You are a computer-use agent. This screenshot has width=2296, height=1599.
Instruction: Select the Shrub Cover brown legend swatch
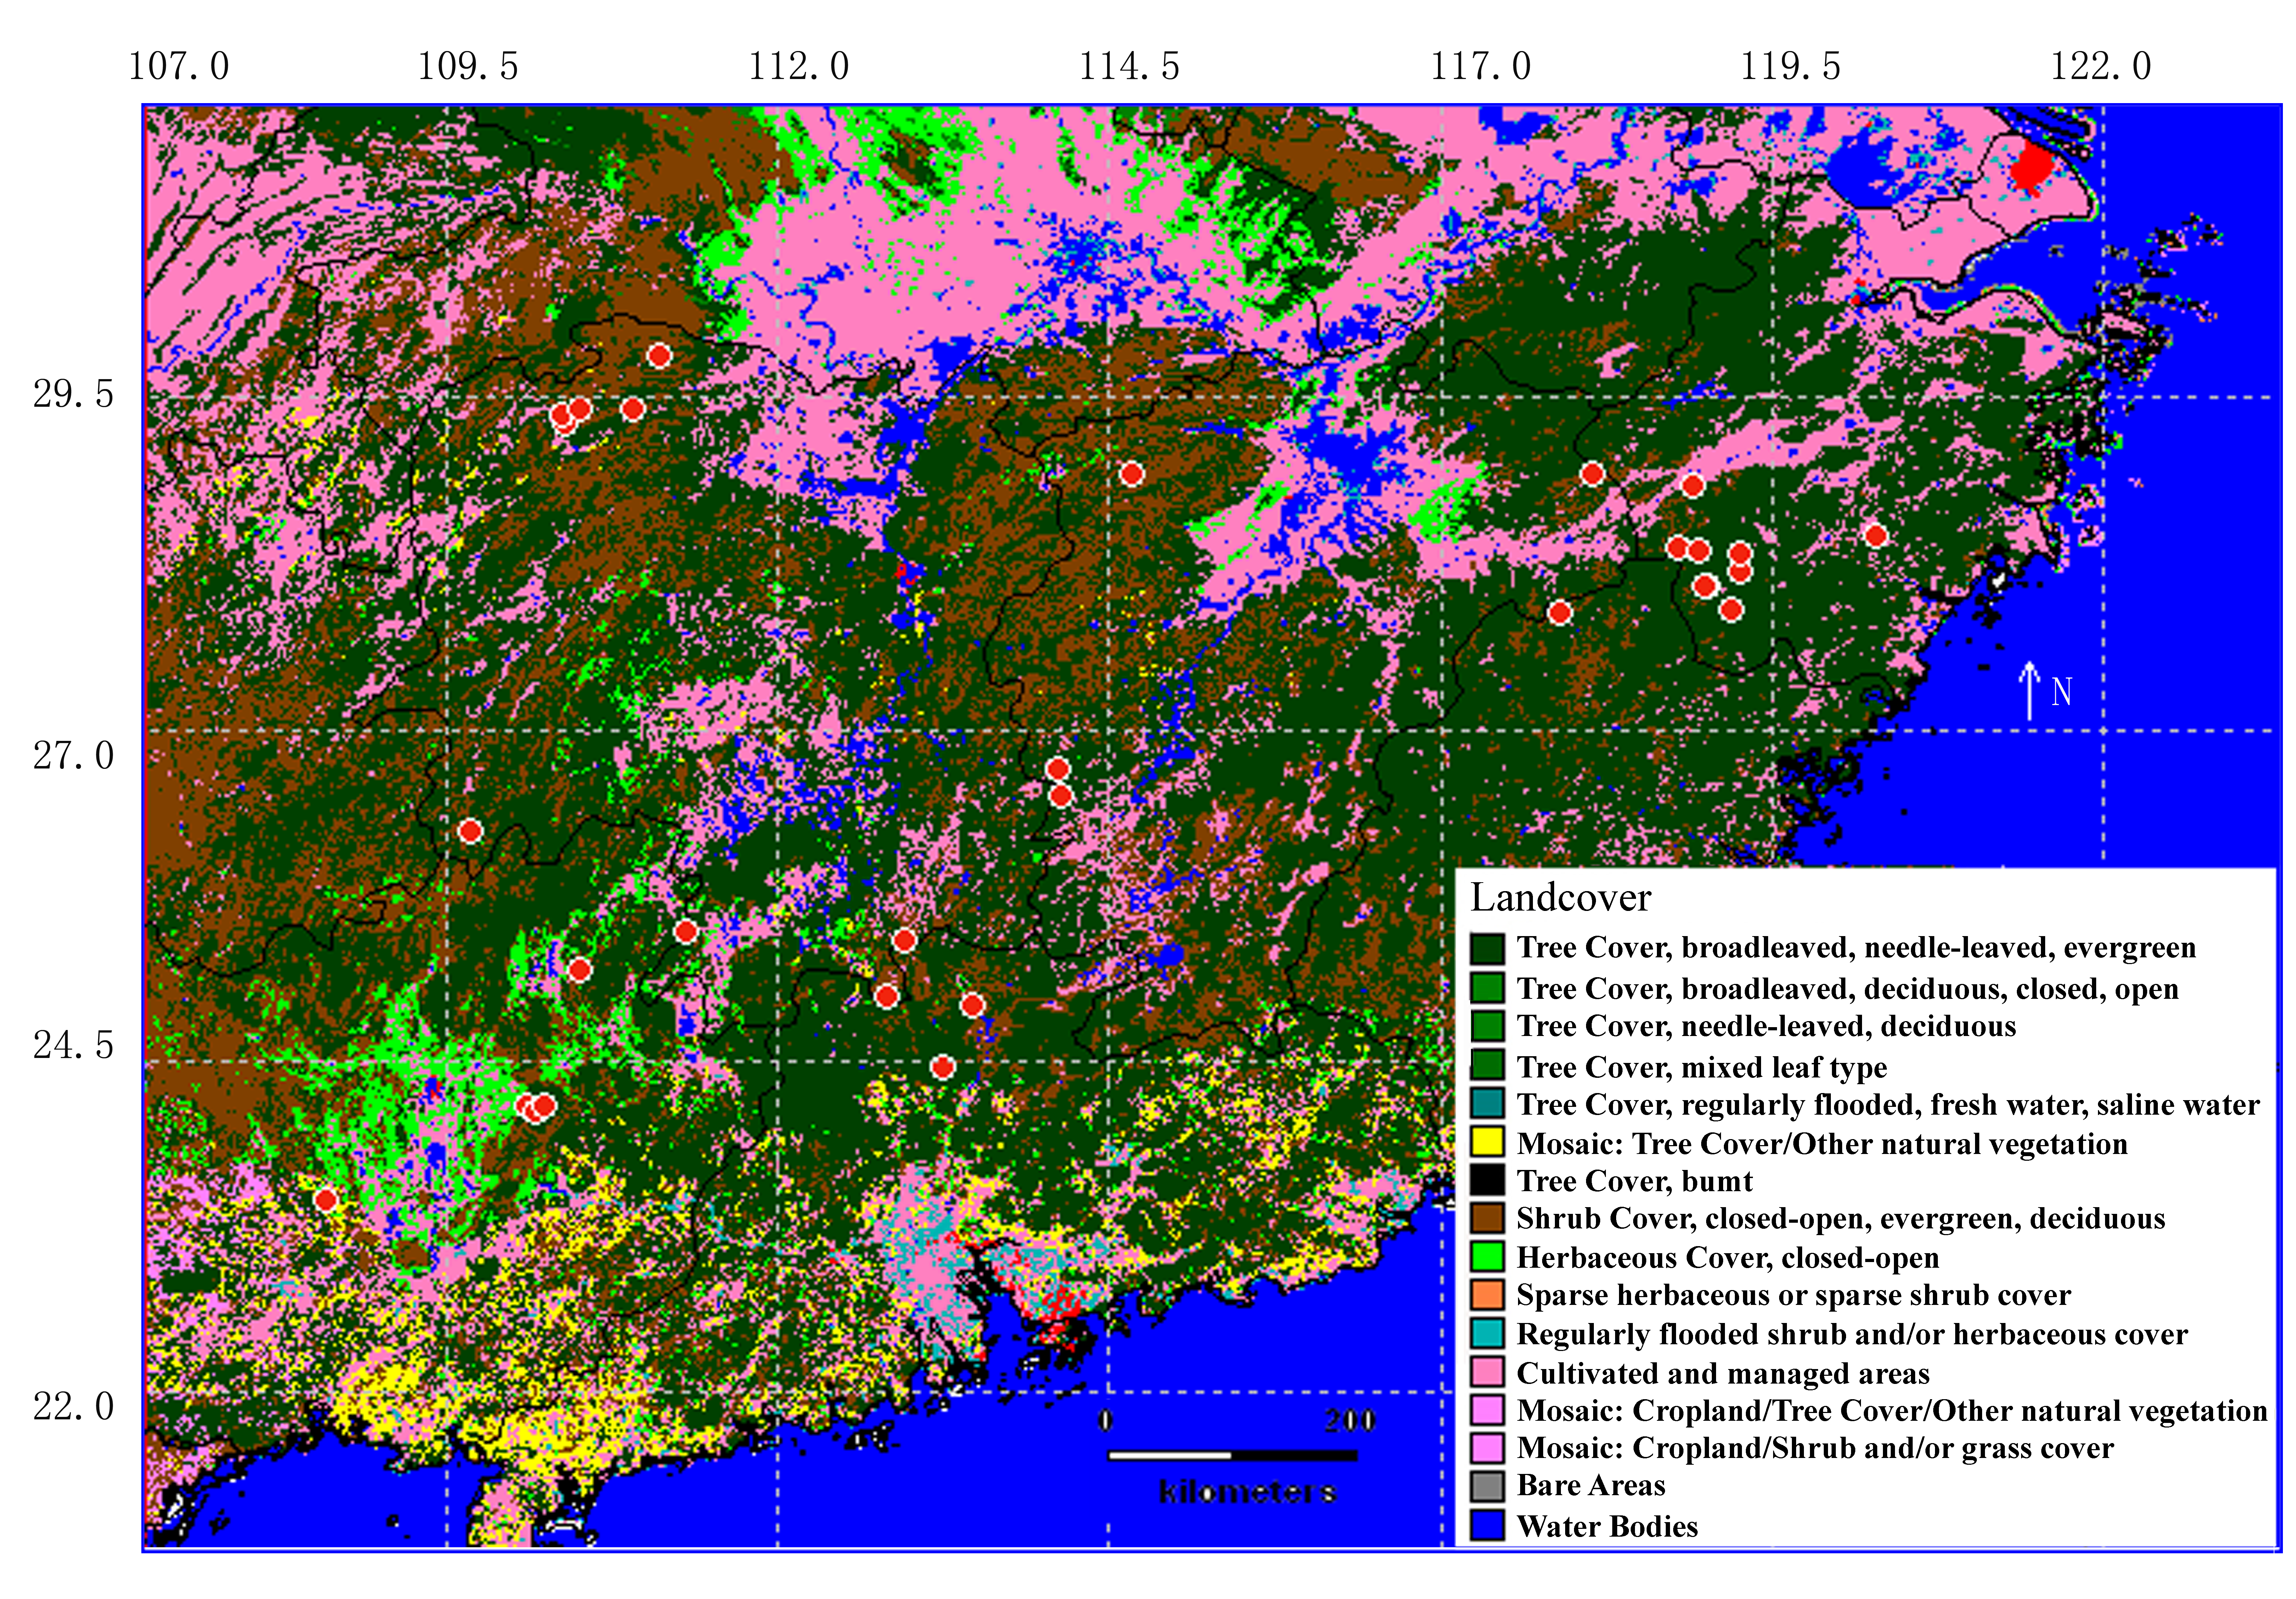coord(1487,1218)
